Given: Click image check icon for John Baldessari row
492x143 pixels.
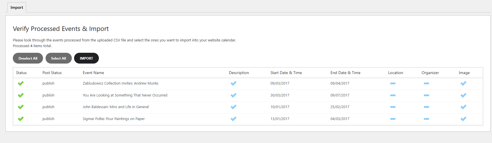Looking at the screenshot, I should coord(464,107).
